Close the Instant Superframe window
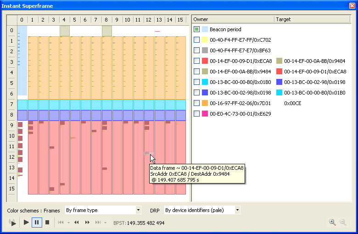The height and width of the screenshot is (234, 358). click(352, 6)
